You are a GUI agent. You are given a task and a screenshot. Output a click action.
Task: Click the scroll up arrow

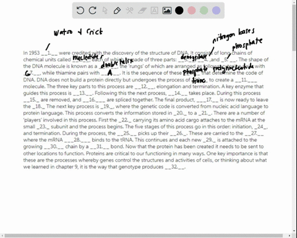(x=294, y=2)
